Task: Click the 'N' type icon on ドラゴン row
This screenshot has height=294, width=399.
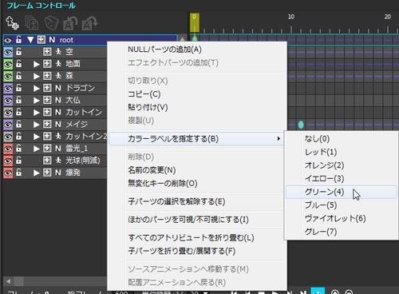Action: click(x=58, y=88)
